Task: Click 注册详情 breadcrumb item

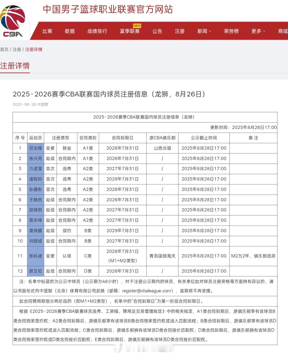Action: coord(34,49)
